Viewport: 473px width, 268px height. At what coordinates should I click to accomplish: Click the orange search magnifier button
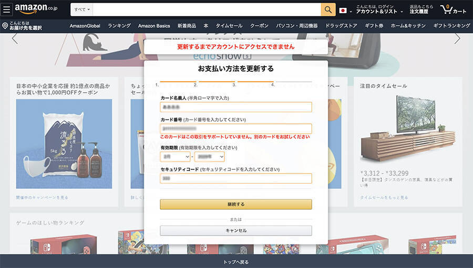[x=328, y=9]
